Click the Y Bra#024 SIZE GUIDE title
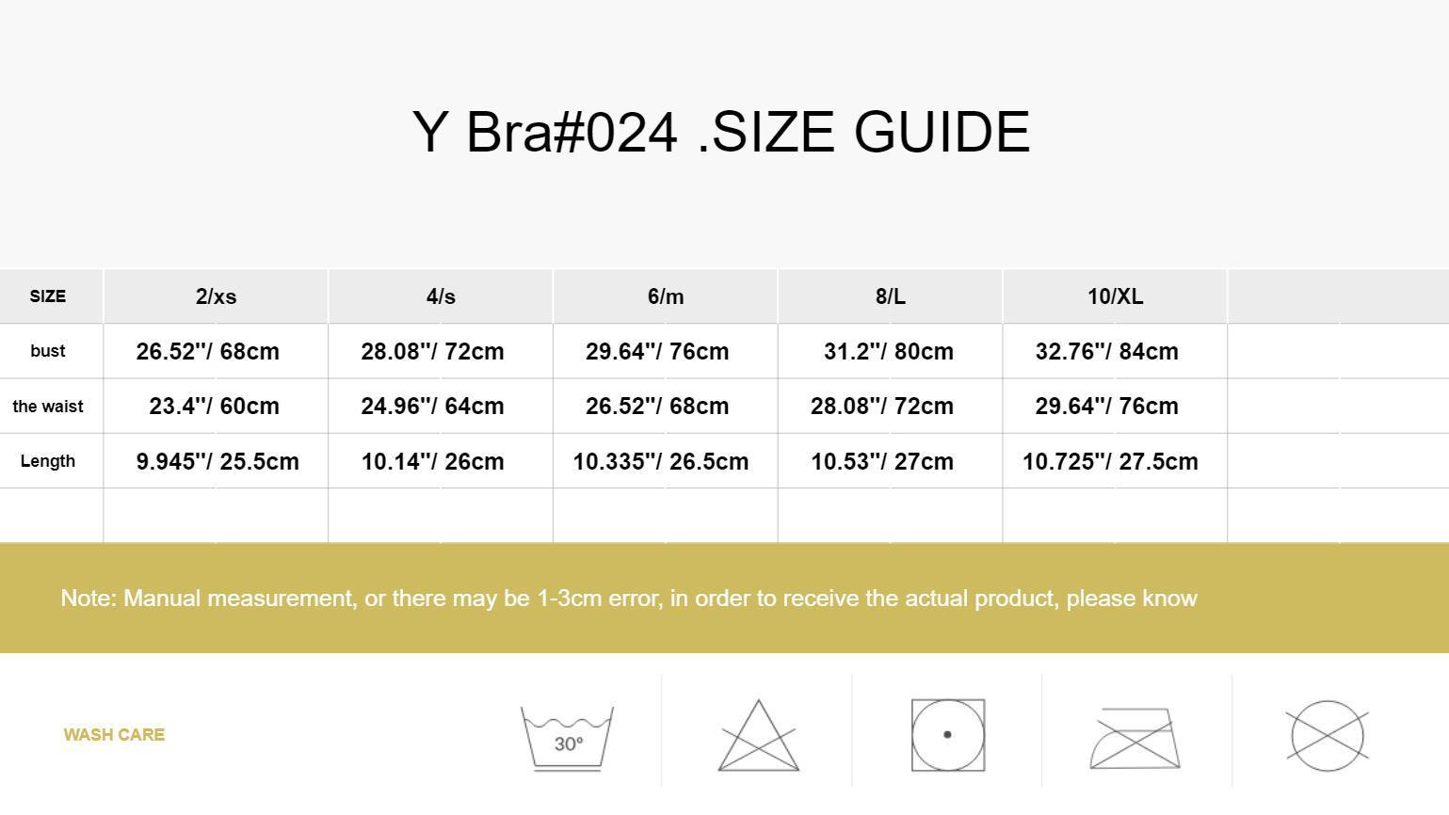 [721, 132]
